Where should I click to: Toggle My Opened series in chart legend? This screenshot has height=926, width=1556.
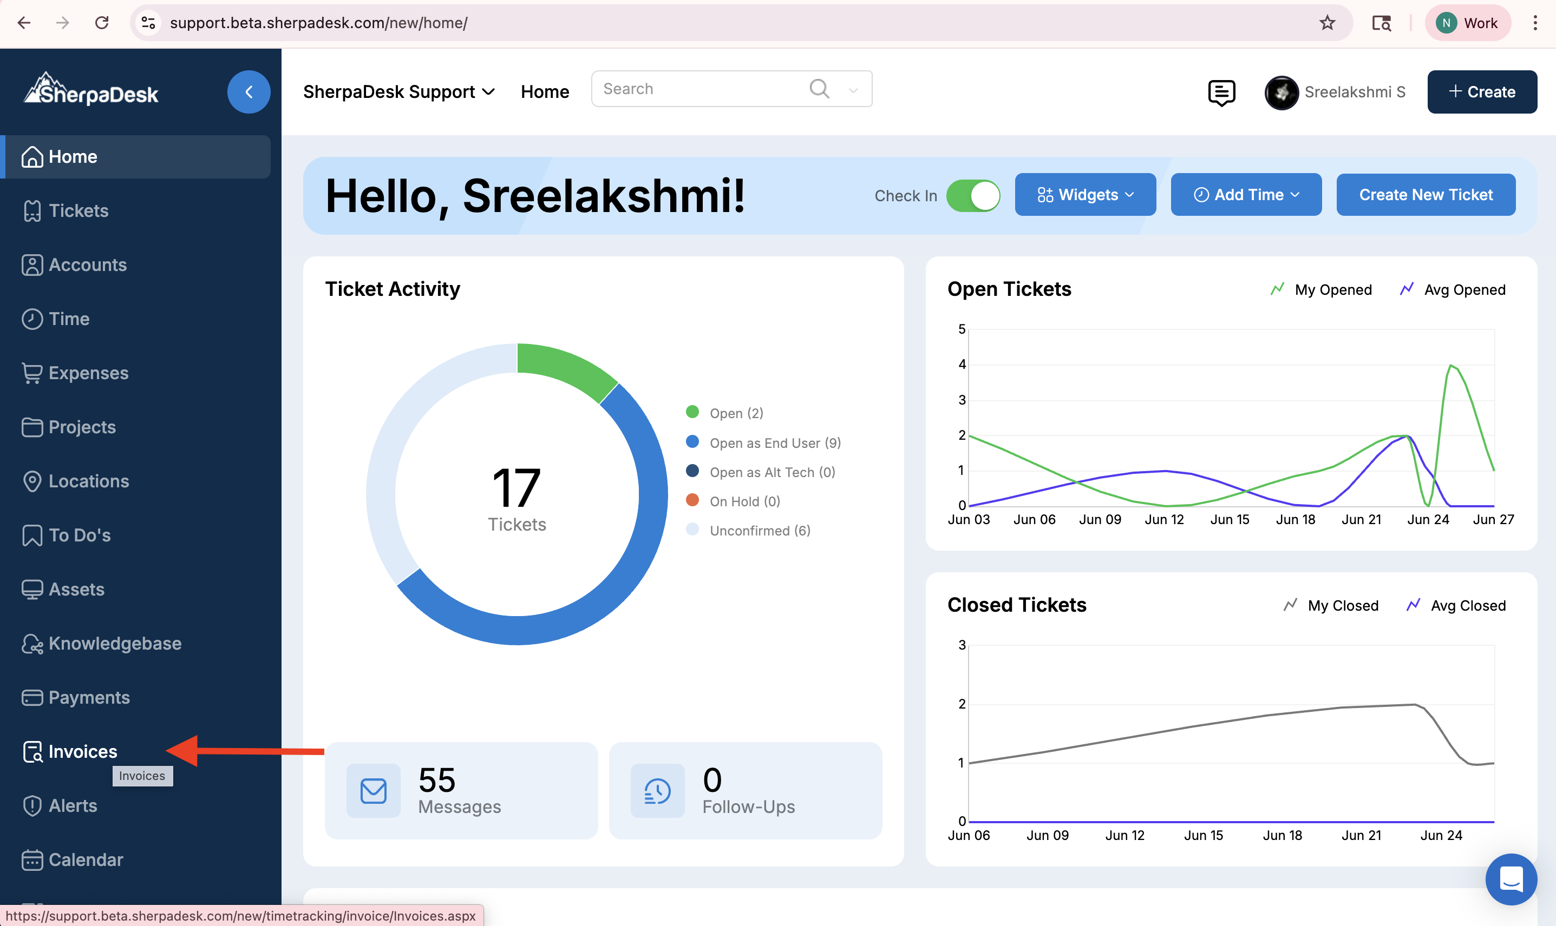(x=1321, y=289)
